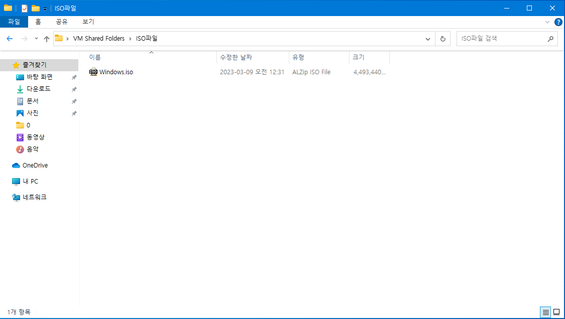Maximize the ISO파일 window
565x319 pixels.
coord(529,8)
